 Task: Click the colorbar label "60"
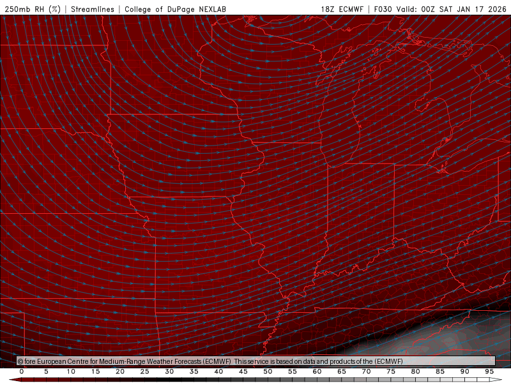point(317,372)
